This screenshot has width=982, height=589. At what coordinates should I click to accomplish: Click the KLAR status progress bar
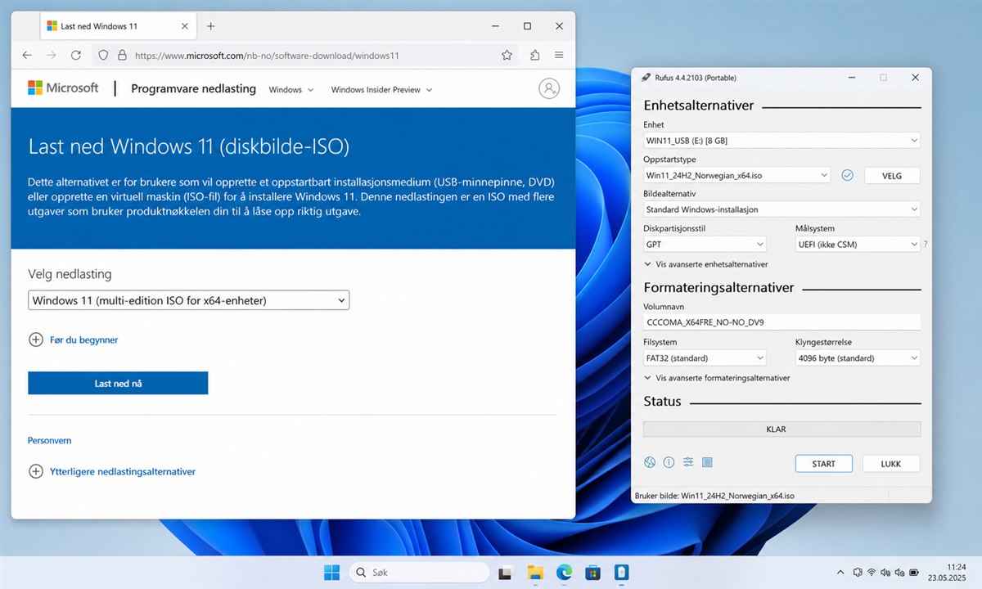[782, 429]
